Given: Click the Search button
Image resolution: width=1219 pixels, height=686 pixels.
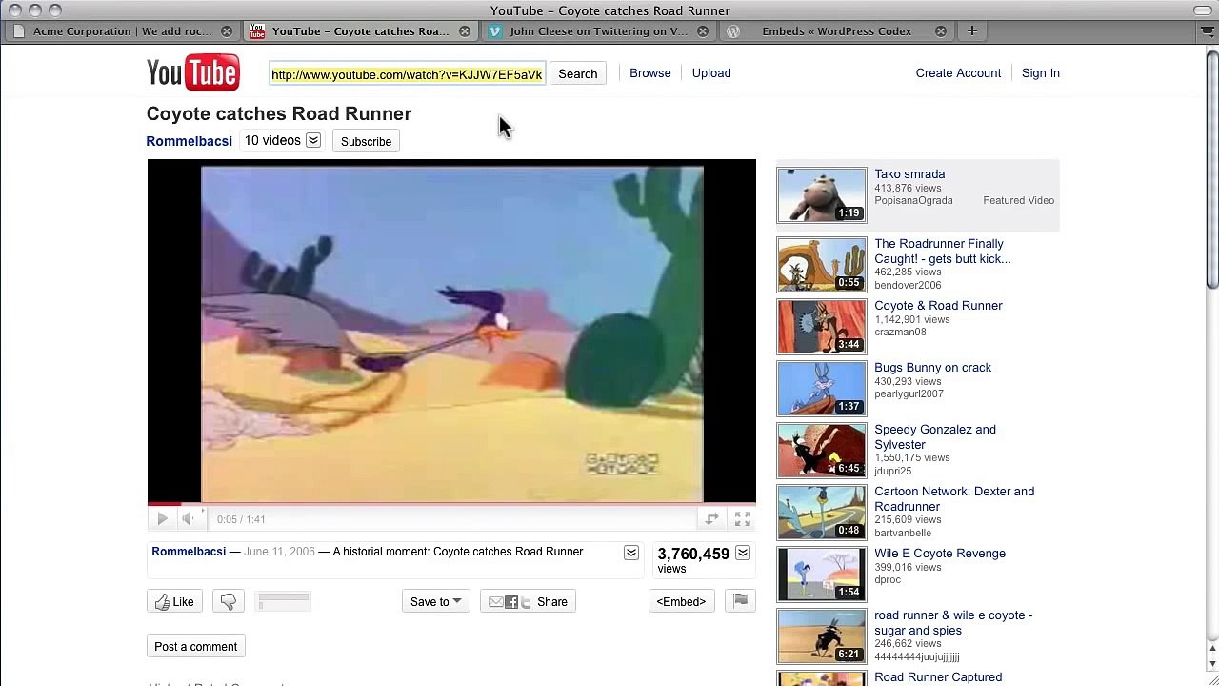Looking at the screenshot, I should point(578,74).
